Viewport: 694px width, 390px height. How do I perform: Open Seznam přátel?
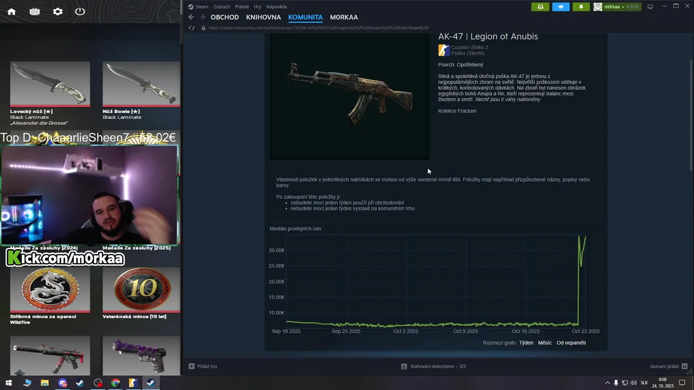664,366
